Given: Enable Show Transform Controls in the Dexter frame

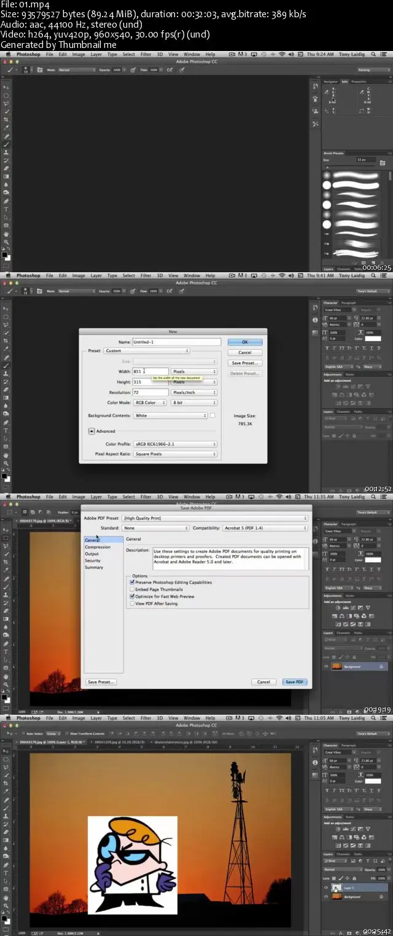Looking at the screenshot, I should click(x=67, y=734).
